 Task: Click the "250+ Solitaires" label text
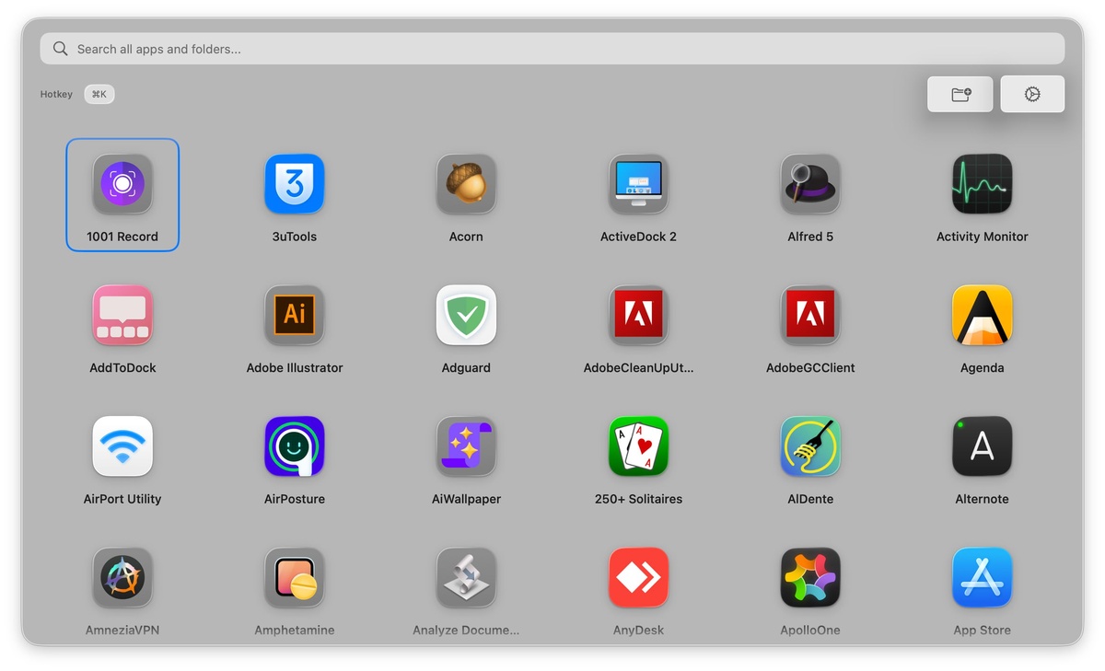point(638,499)
